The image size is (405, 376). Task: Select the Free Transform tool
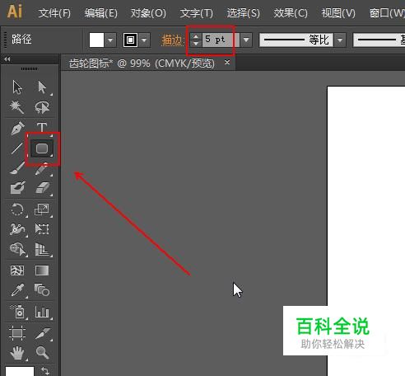tap(42, 229)
